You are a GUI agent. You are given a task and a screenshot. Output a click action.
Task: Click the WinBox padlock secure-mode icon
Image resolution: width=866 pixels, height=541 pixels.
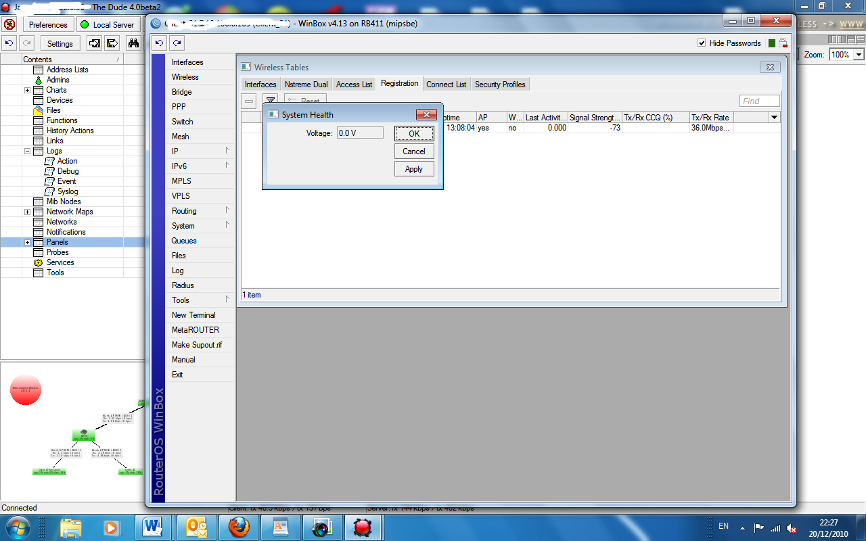(783, 43)
